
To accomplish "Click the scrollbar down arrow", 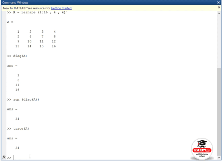I will pyautogui.click(x=219, y=158).
